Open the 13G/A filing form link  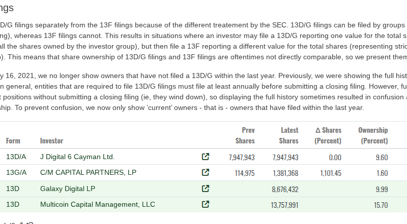point(16,172)
